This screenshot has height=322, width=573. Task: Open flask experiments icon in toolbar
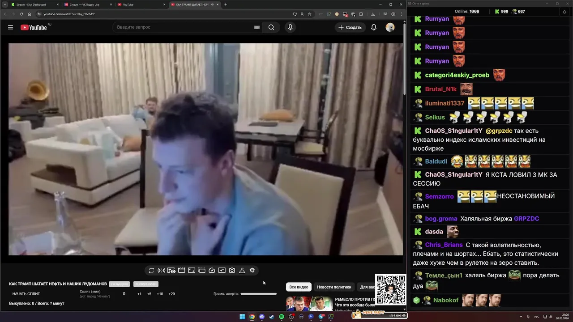click(x=242, y=271)
